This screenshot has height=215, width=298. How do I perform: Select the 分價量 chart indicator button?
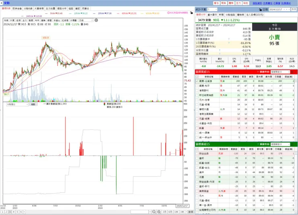pyautogui.click(x=73, y=21)
